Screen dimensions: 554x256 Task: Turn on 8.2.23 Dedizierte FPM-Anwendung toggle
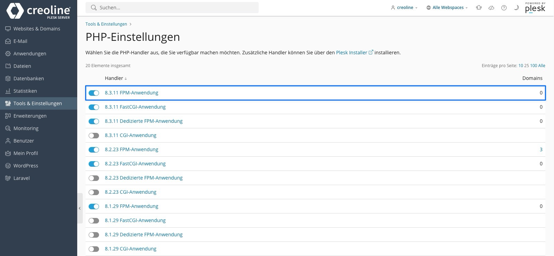[x=94, y=178]
